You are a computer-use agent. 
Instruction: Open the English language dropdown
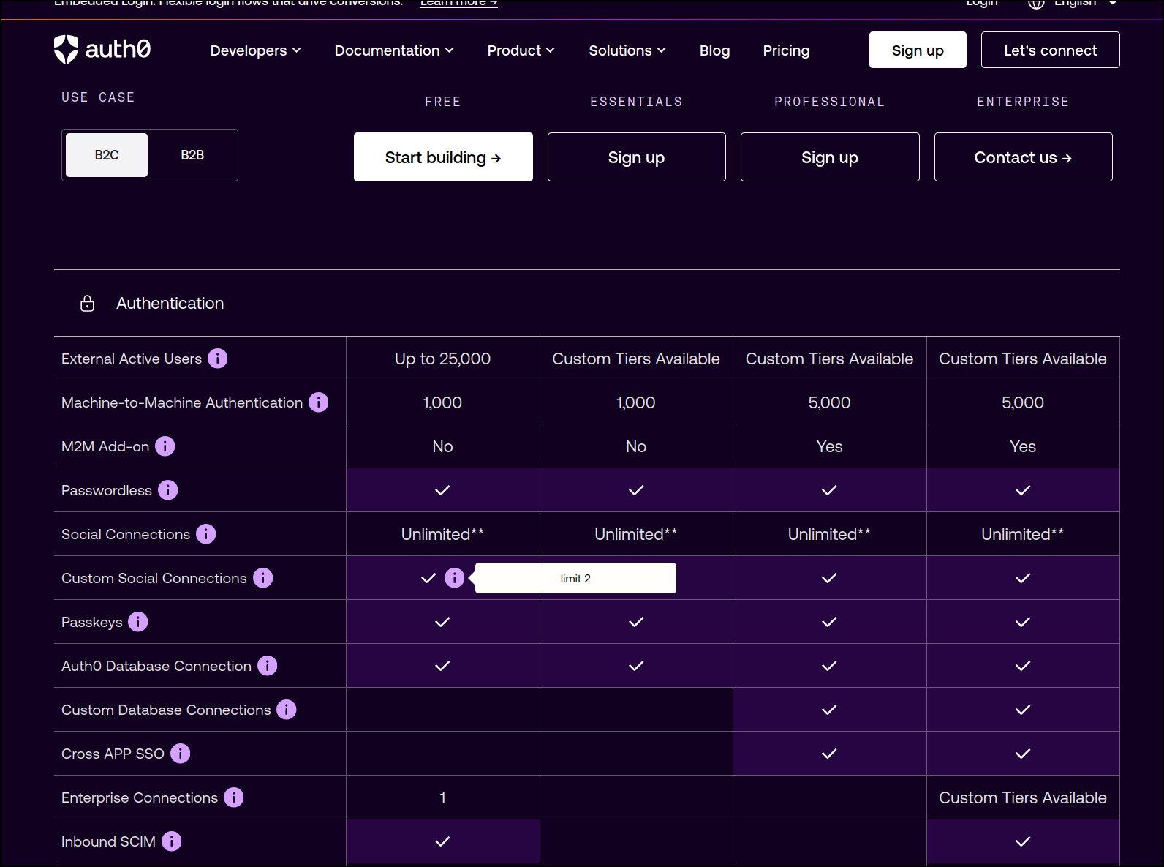pyautogui.click(x=1085, y=3)
